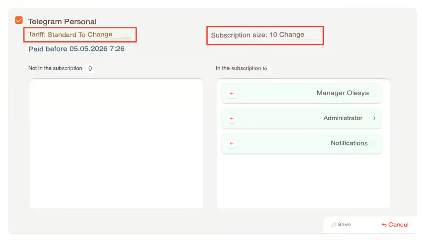Remove Administrator using the red arrow icon
This screenshot has height=240, width=422.
click(x=232, y=119)
